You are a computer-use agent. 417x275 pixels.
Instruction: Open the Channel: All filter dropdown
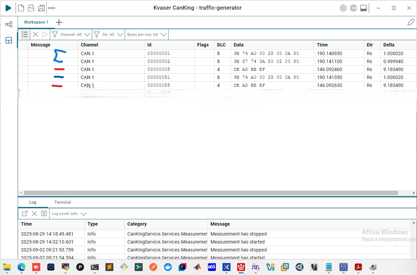click(x=71, y=34)
